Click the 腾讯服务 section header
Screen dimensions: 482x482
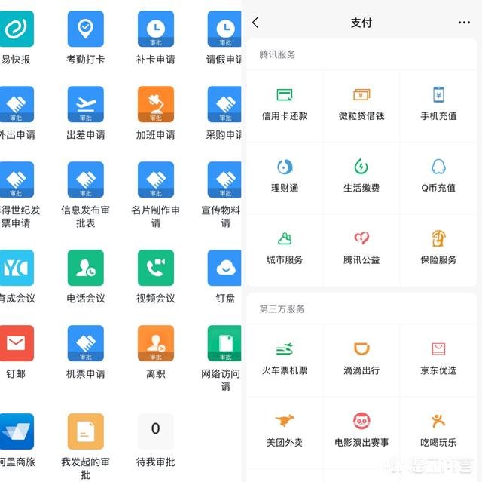point(277,54)
